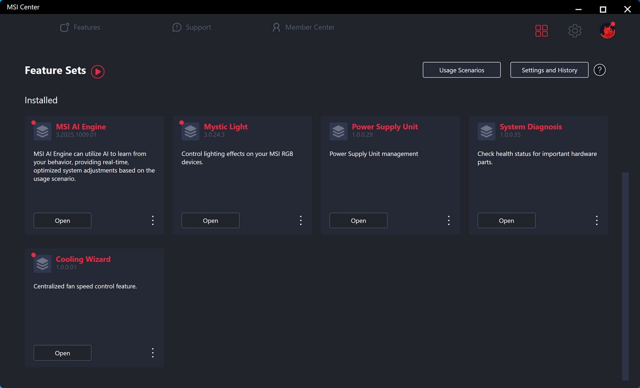Open three-dot menu for Power Supply Unit

448,221
